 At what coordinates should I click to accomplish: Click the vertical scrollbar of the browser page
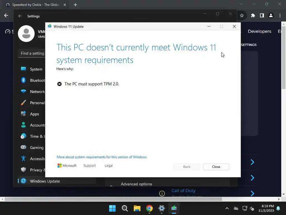click(x=283, y=57)
